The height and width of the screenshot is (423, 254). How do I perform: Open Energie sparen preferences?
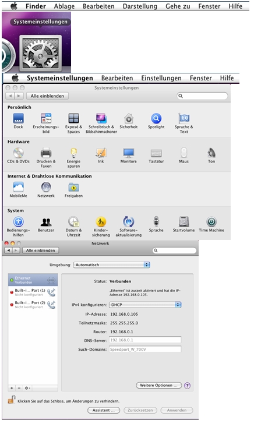tap(73, 158)
